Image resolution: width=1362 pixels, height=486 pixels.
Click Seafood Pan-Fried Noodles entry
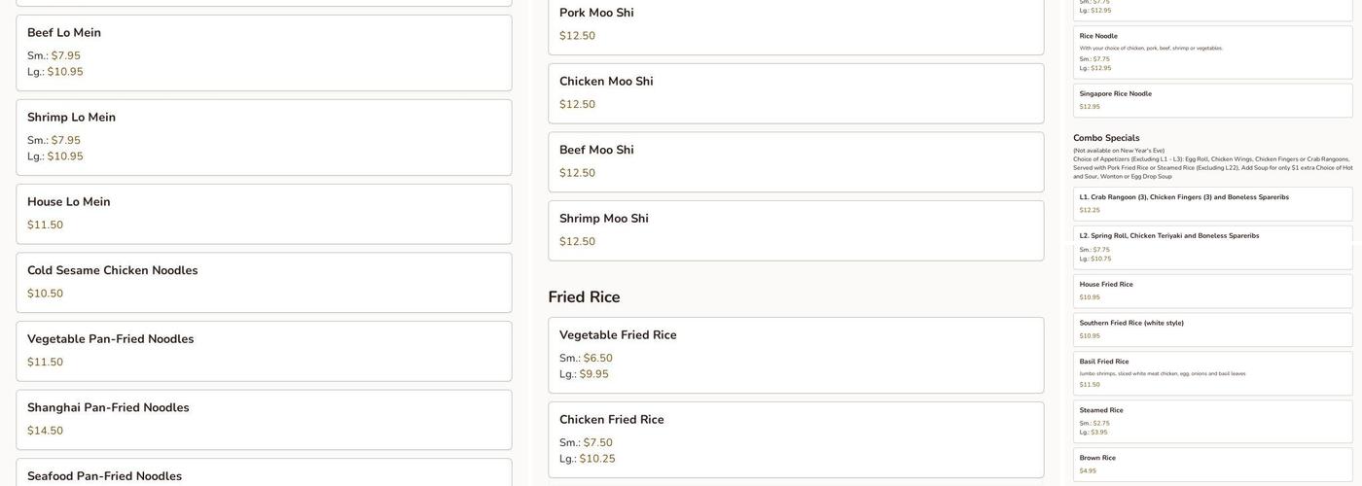264,475
